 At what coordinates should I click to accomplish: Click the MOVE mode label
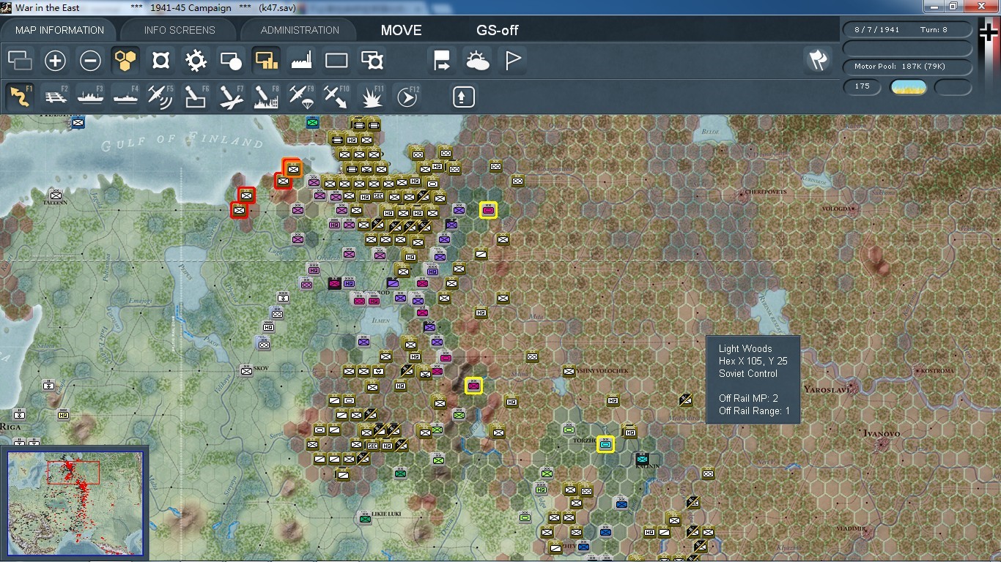tap(401, 30)
